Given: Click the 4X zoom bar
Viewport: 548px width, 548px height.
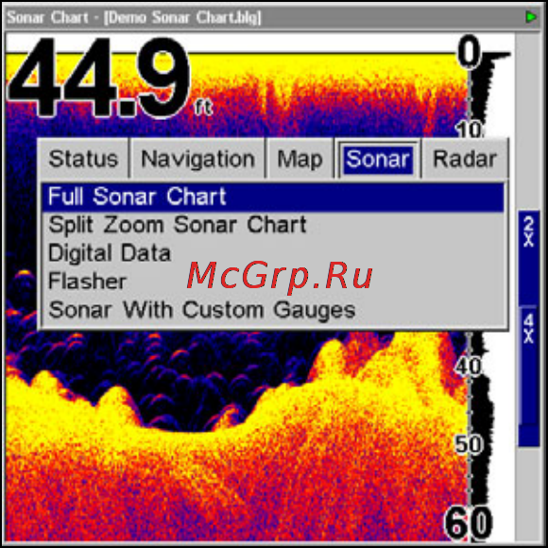Looking at the screenshot, I should (529, 366).
